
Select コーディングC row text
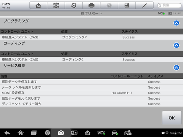pyautogui.click(x=73, y=59)
